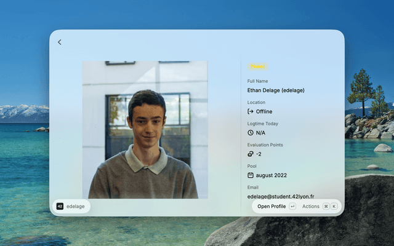This screenshot has width=394, height=246.
Task: Open Profile button
Action: (276, 207)
